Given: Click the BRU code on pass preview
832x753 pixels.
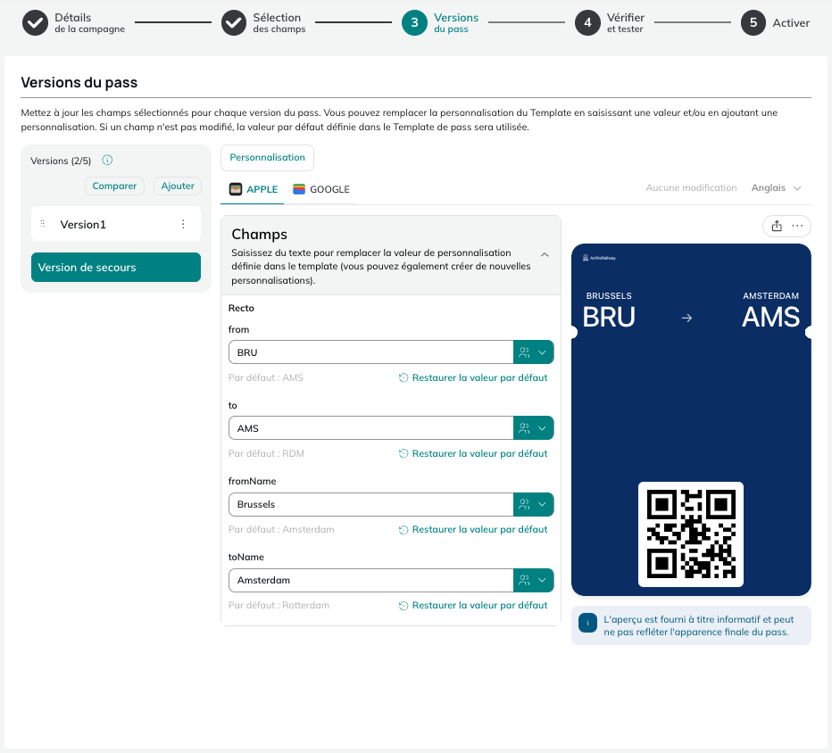Looking at the screenshot, I should [x=609, y=317].
